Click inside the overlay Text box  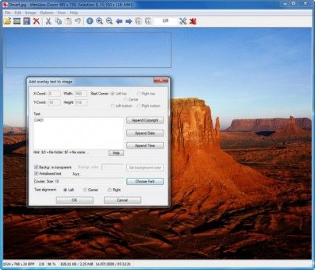tap(78, 133)
